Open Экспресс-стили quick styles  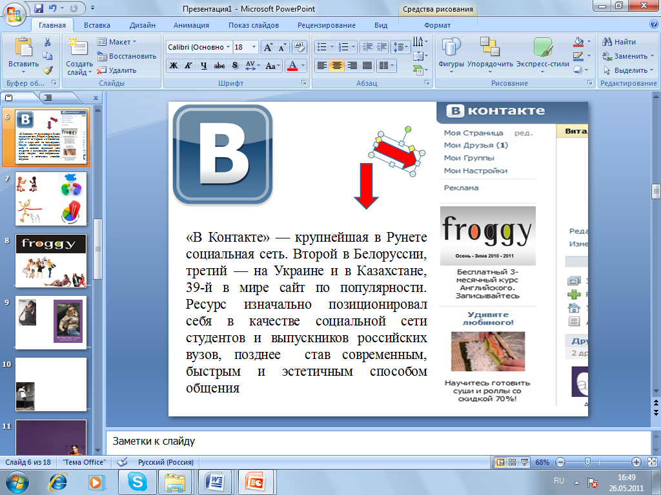coord(542,55)
